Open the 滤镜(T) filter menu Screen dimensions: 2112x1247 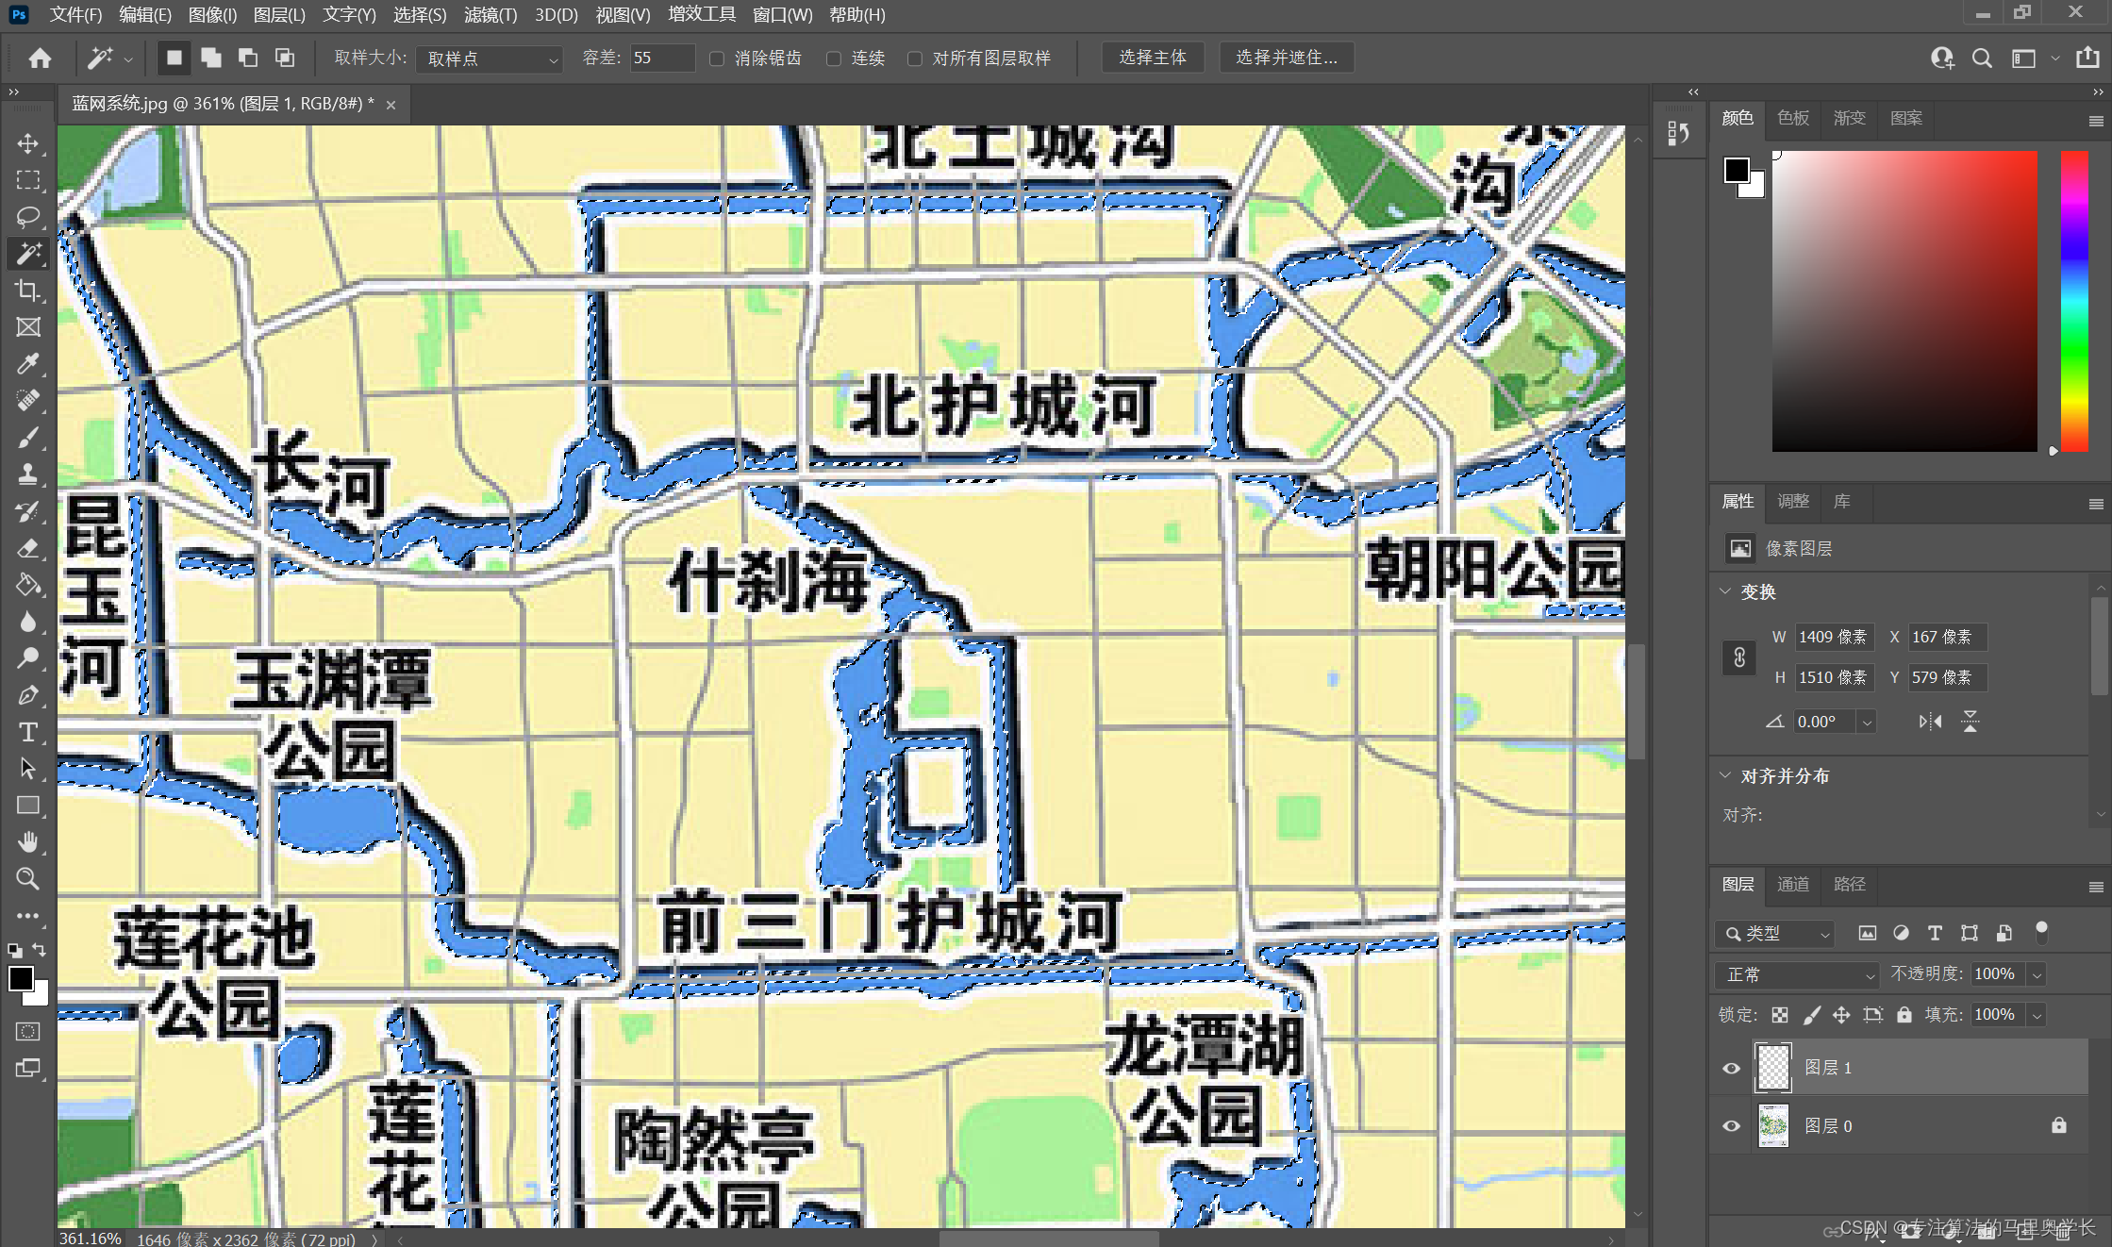tap(490, 15)
